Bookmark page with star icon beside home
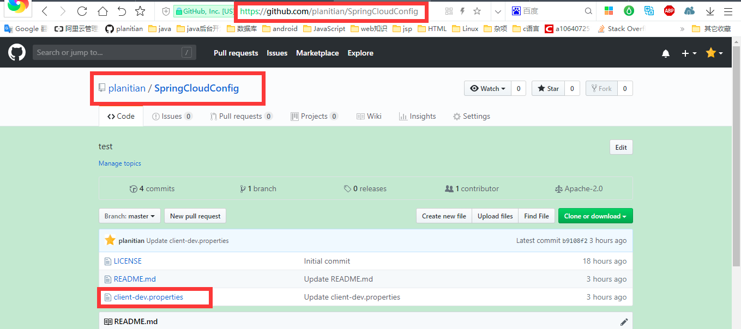The height and width of the screenshot is (329, 741). click(140, 11)
